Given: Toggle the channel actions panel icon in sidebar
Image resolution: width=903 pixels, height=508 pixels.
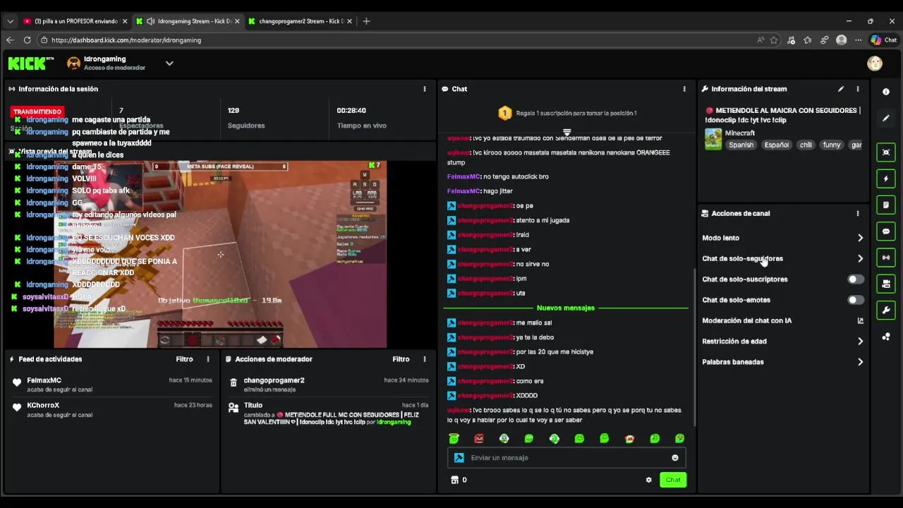Looking at the screenshot, I should click(x=886, y=284).
